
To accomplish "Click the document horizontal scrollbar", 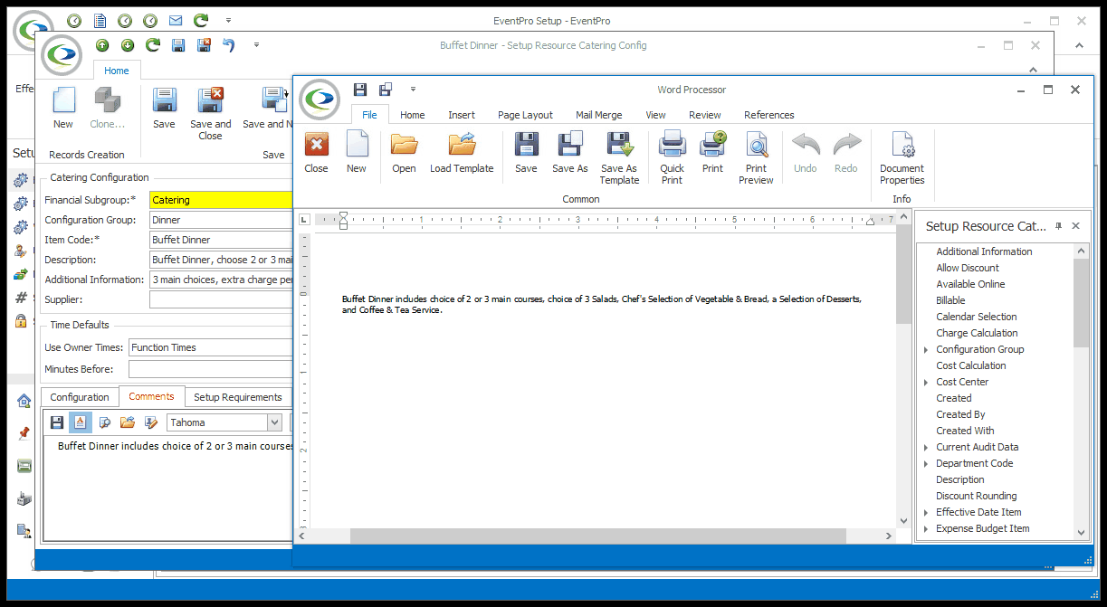I will pyautogui.click(x=597, y=536).
